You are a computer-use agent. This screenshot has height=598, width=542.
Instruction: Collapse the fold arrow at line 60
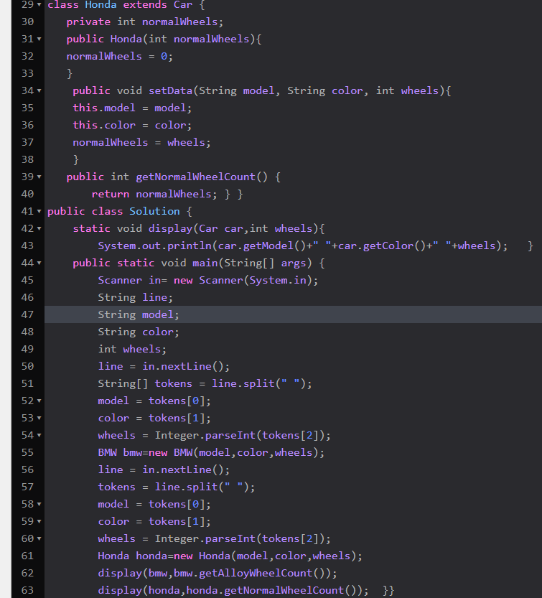coord(39,538)
